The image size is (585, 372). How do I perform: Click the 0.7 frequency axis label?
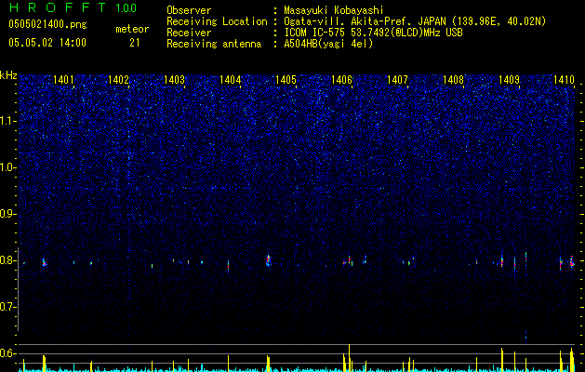click(x=7, y=307)
